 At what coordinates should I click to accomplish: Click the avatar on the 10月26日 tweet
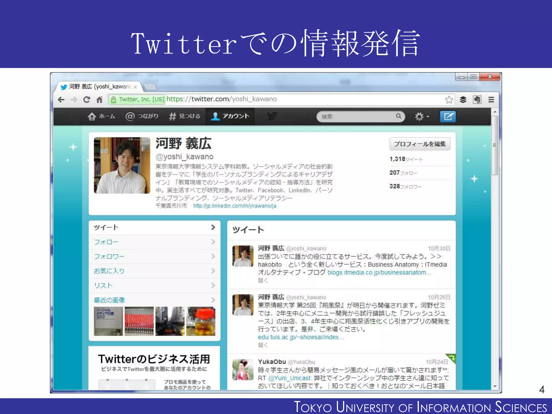(243, 305)
